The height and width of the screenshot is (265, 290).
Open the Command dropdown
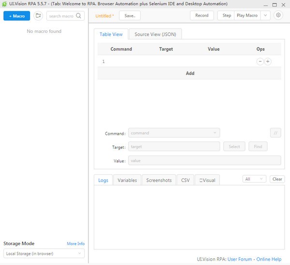click(174, 133)
